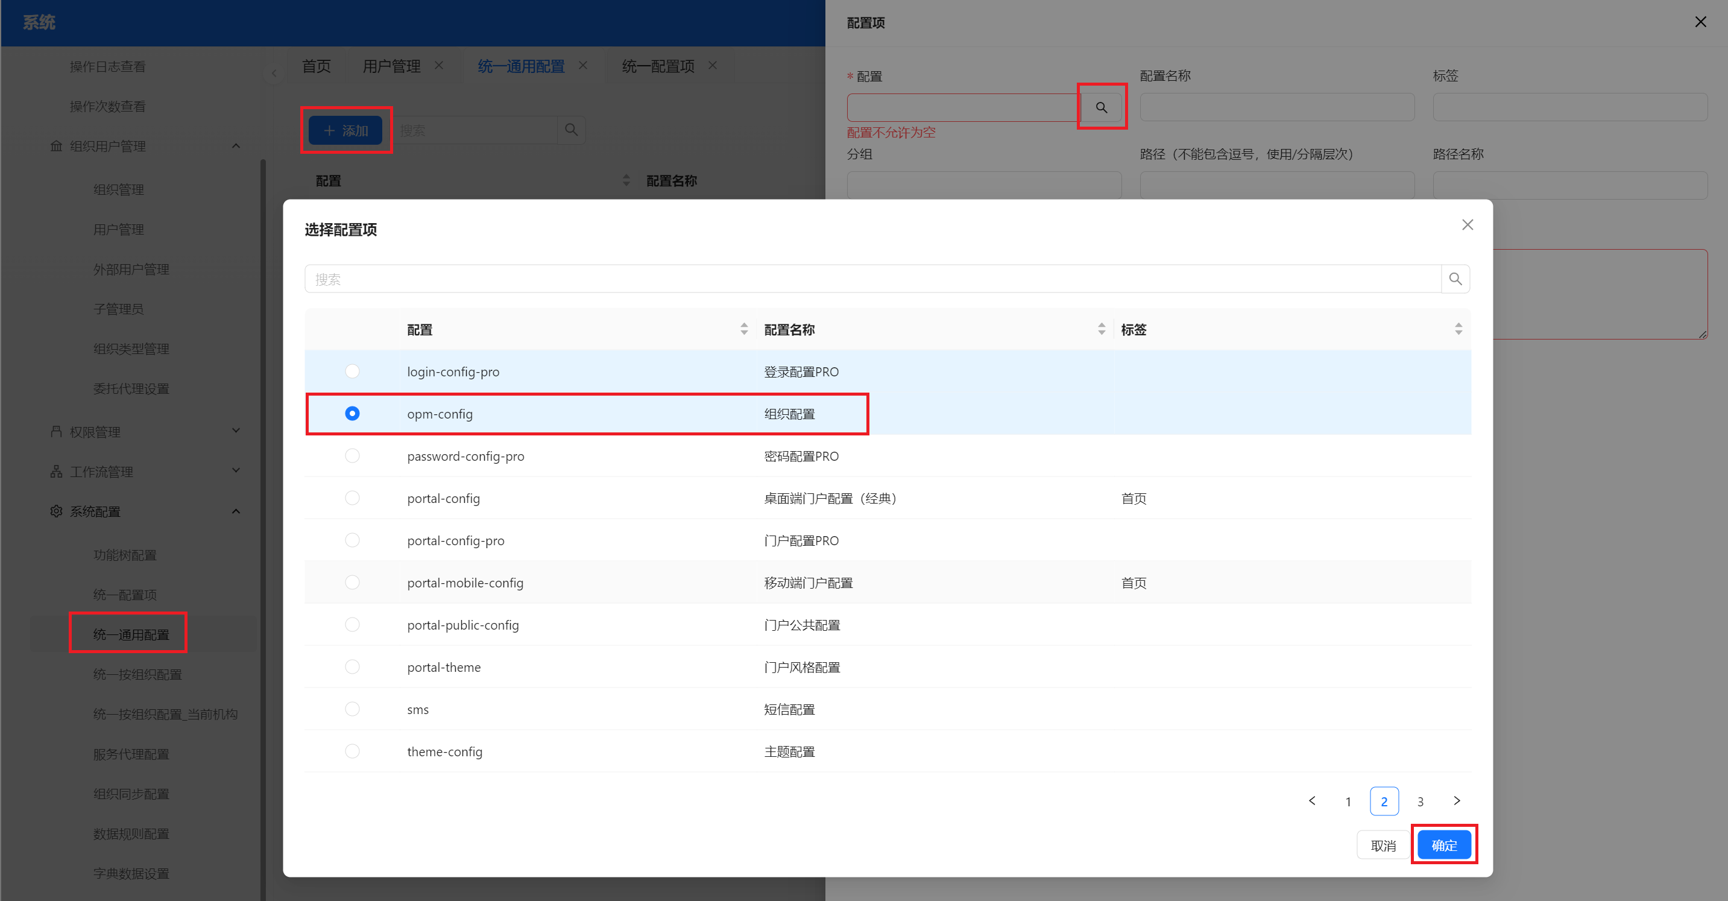Click search icon beside 添加 button
This screenshot has width=1728, height=901.
click(x=571, y=130)
